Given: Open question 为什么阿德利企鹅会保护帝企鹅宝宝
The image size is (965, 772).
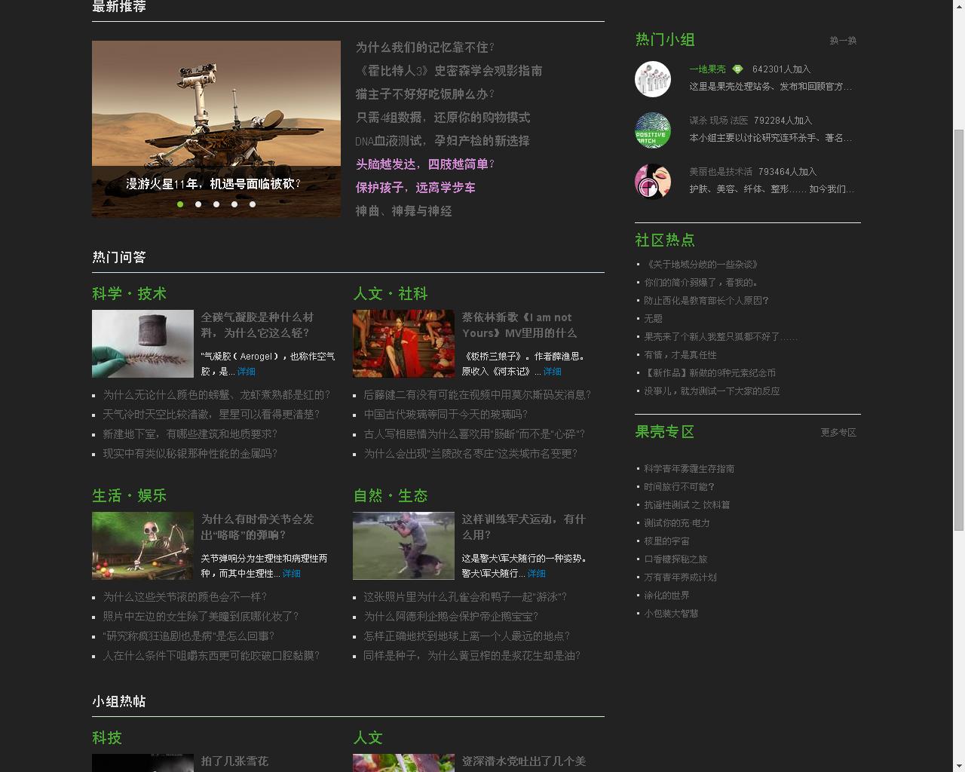Looking at the screenshot, I should pos(451,617).
